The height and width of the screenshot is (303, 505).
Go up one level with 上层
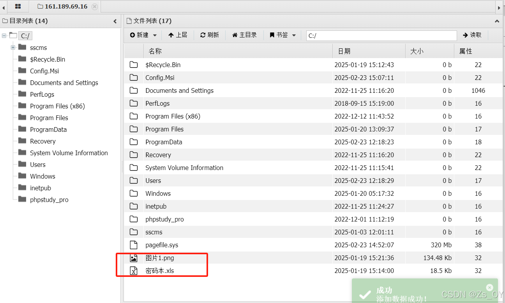tap(178, 35)
